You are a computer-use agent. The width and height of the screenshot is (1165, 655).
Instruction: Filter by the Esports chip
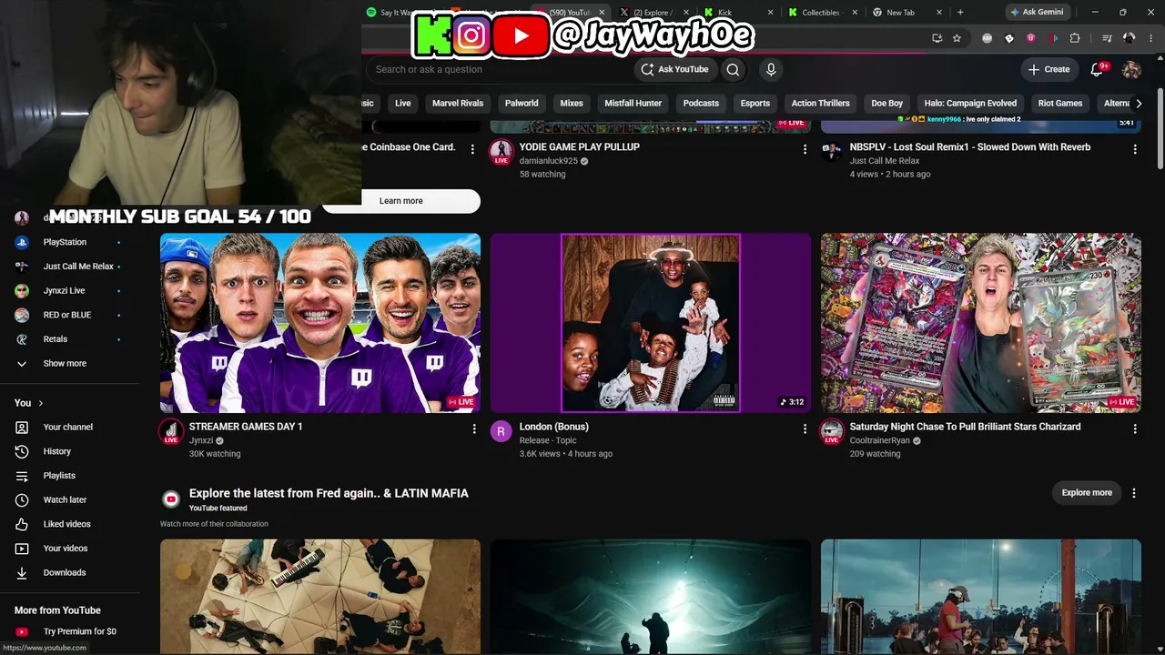(x=755, y=103)
